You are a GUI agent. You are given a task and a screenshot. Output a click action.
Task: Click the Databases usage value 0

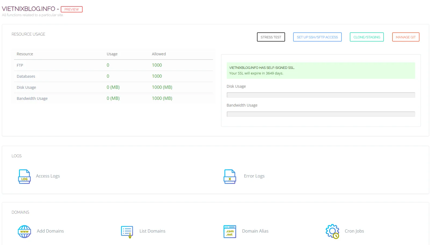point(108,76)
